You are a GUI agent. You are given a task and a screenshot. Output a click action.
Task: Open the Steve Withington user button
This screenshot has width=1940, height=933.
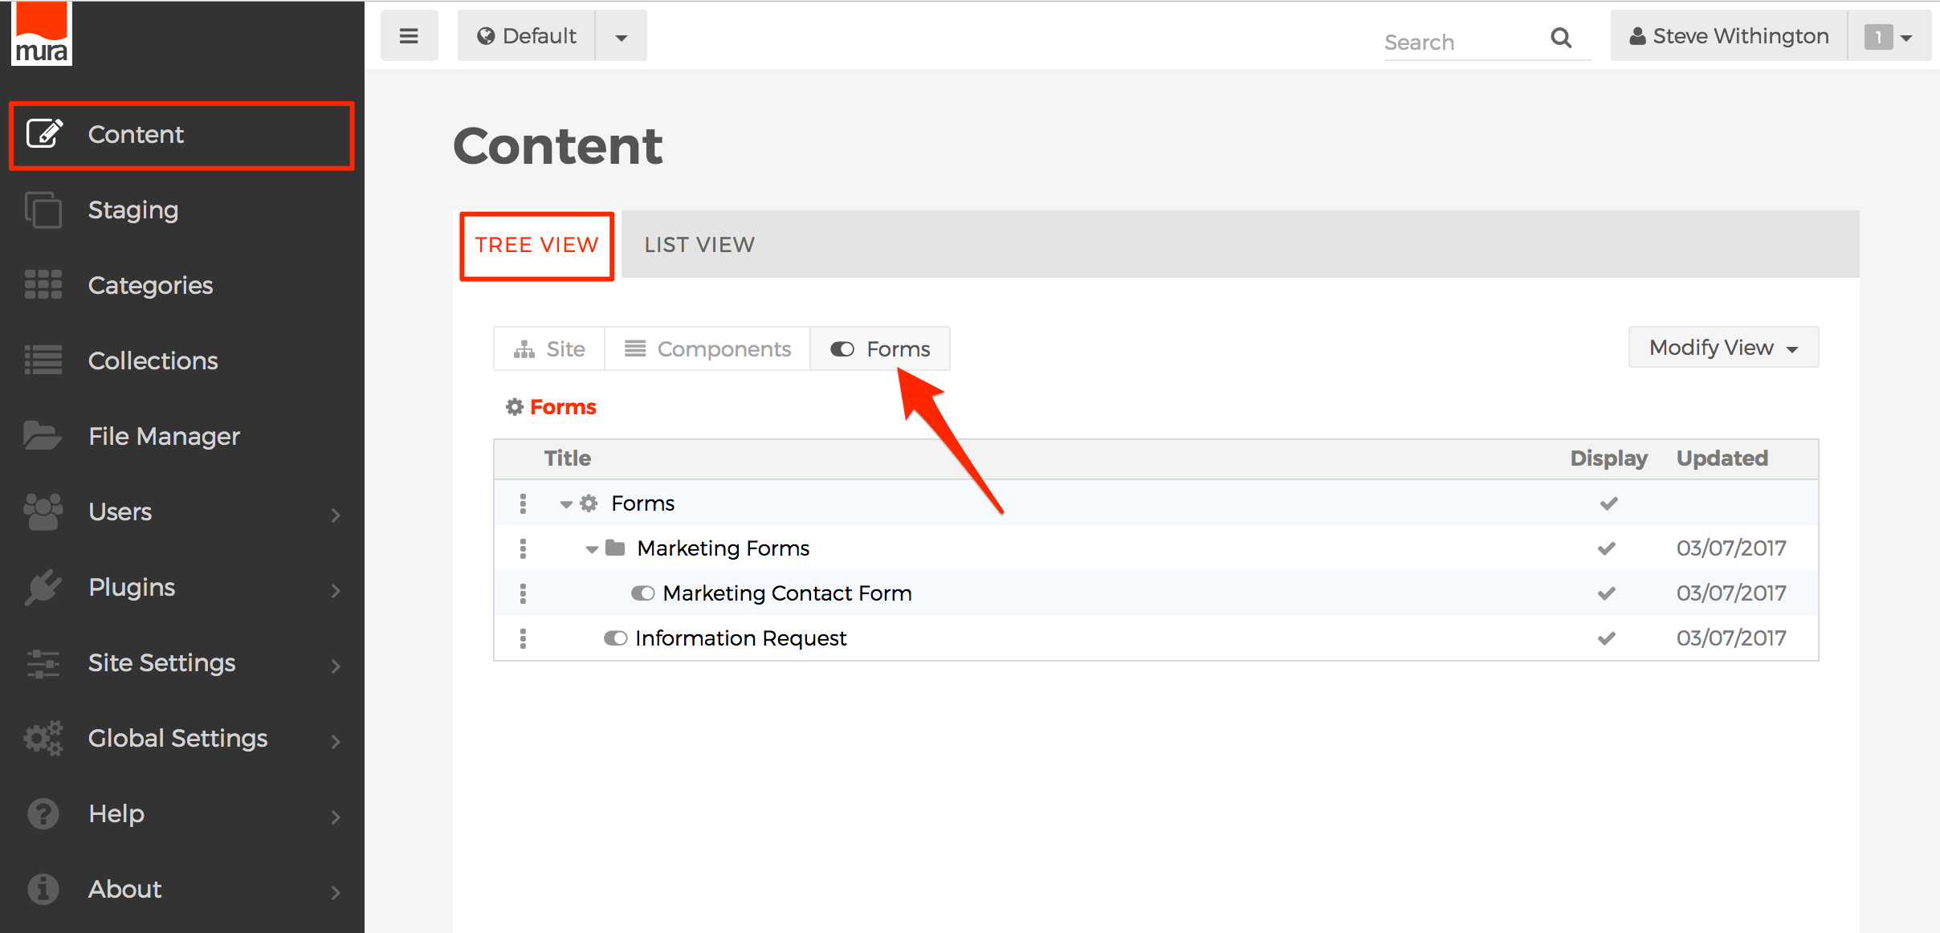pos(1729,36)
